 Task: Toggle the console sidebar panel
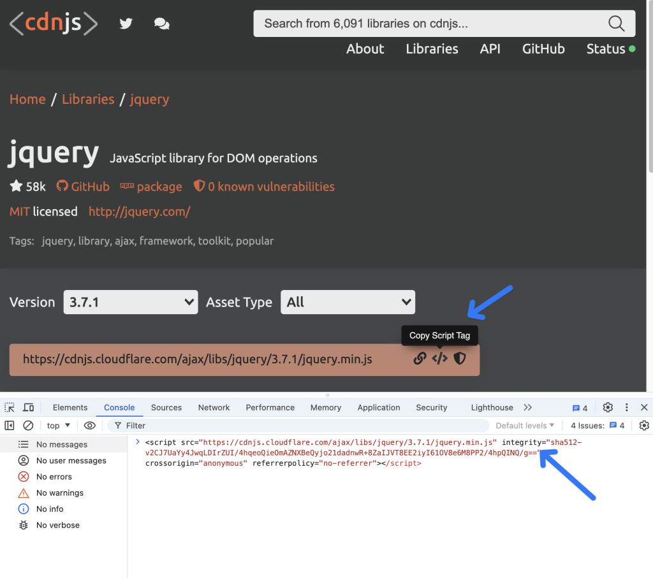[10, 426]
